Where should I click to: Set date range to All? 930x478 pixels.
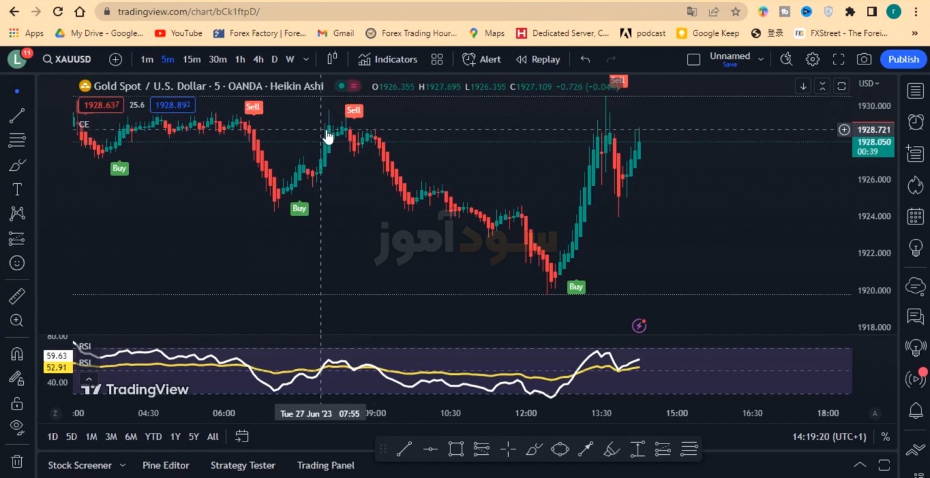(213, 436)
